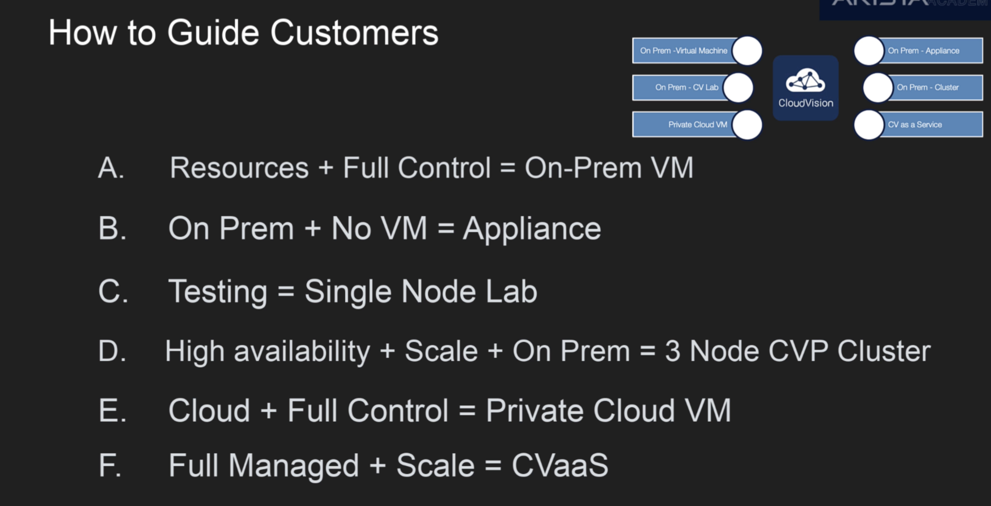Select the circle beside On Prem - Cluster
Screen dimensions: 991x506
tap(878, 87)
